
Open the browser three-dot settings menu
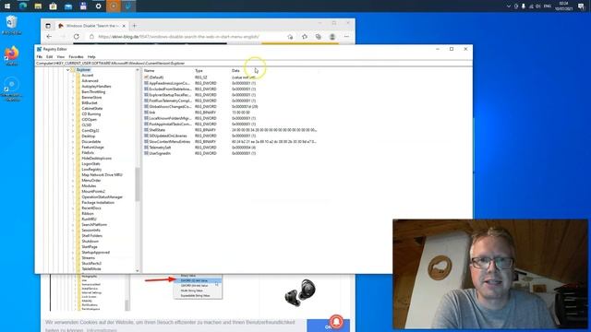(346, 37)
